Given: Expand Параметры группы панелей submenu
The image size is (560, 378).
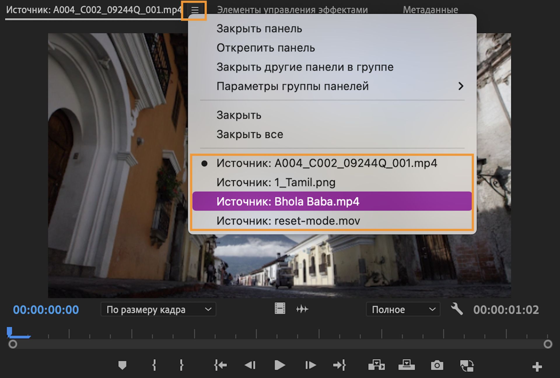Looking at the screenshot, I should tap(293, 86).
